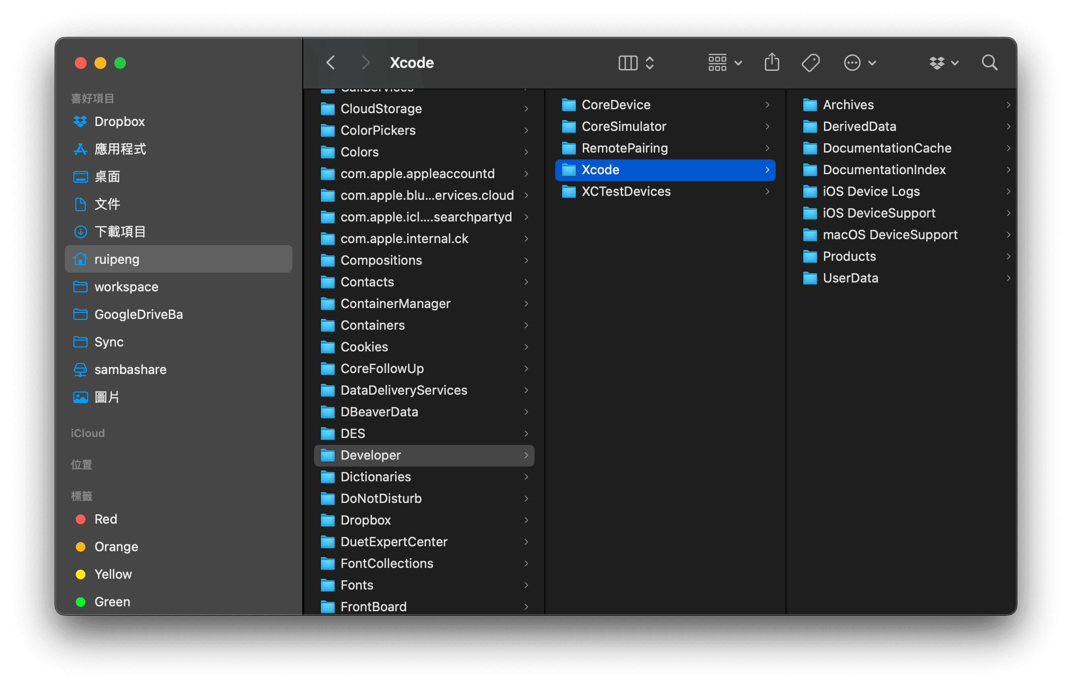Open the group-by grid dropdown
The width and height of the screenshot is (1072, 688).
725,63
